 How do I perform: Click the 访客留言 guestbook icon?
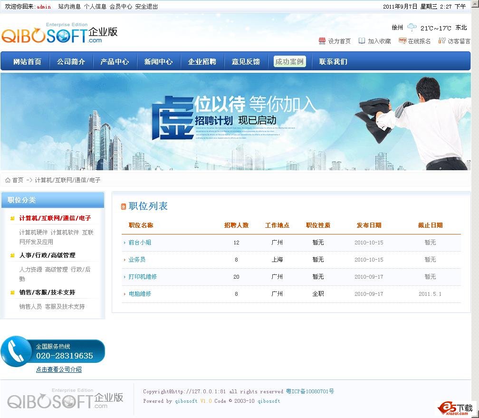click(x=441, y=41)
